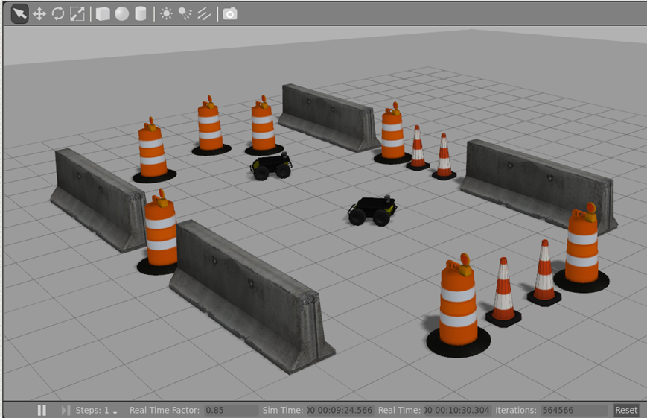This screenshot has height=418, width=647.
Task: Add a directional light
Action: pyautogui.click(x=204, y=14)
